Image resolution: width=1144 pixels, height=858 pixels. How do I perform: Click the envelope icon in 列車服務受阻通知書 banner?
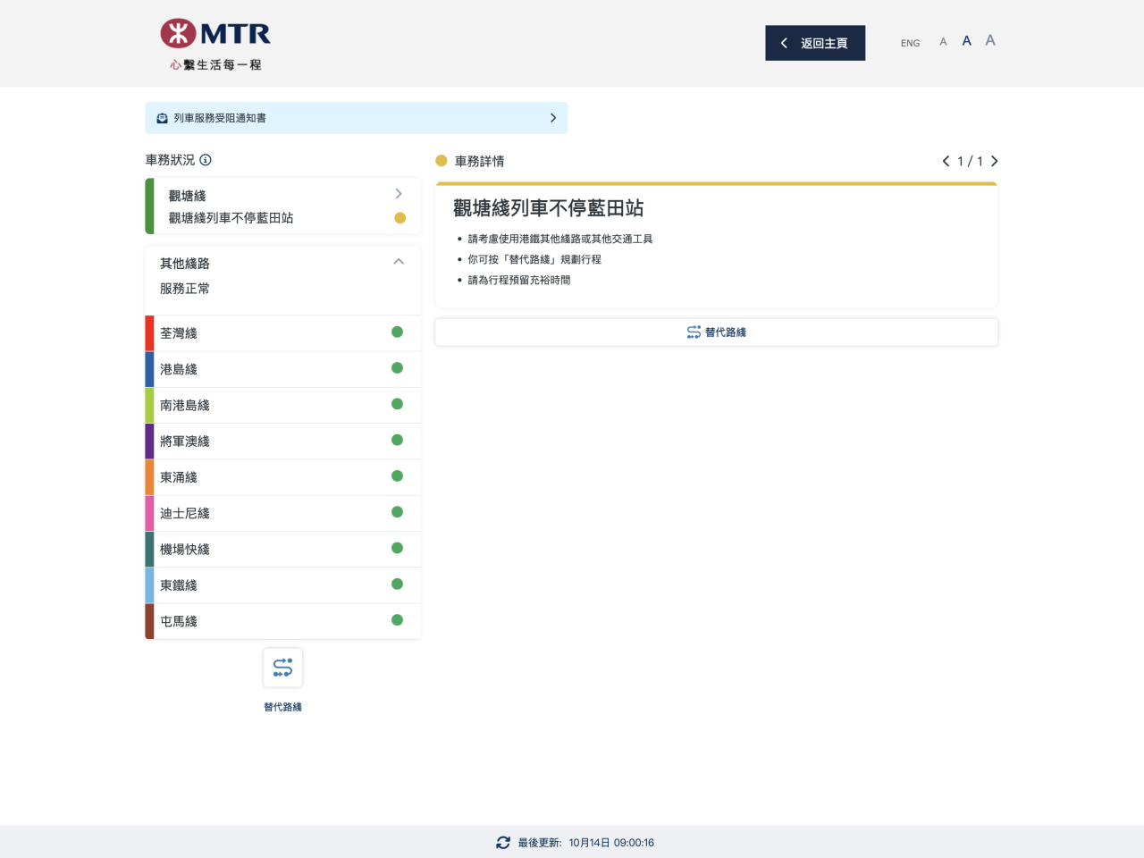[162, 118]
